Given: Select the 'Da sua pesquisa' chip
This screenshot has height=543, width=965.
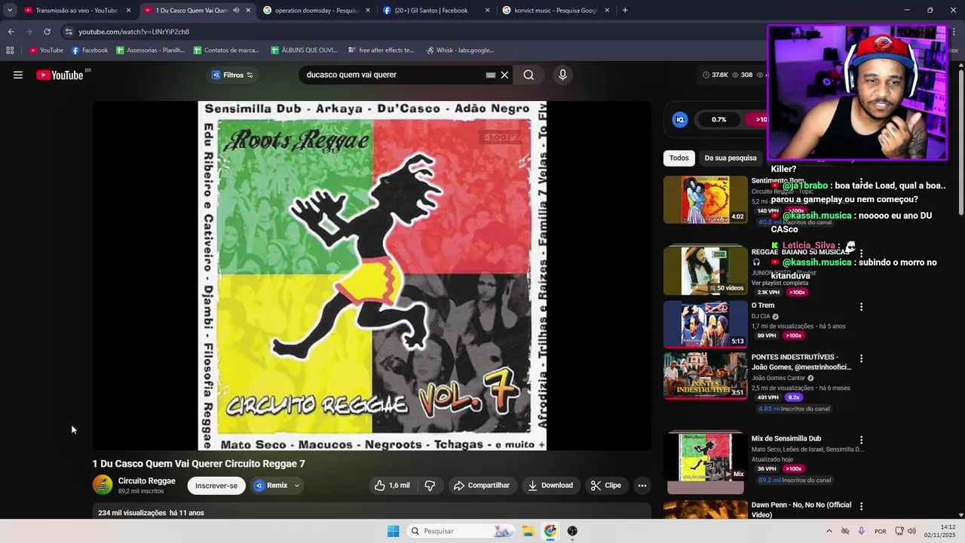Looking at the screenshot, I should [x=731, y=158].
